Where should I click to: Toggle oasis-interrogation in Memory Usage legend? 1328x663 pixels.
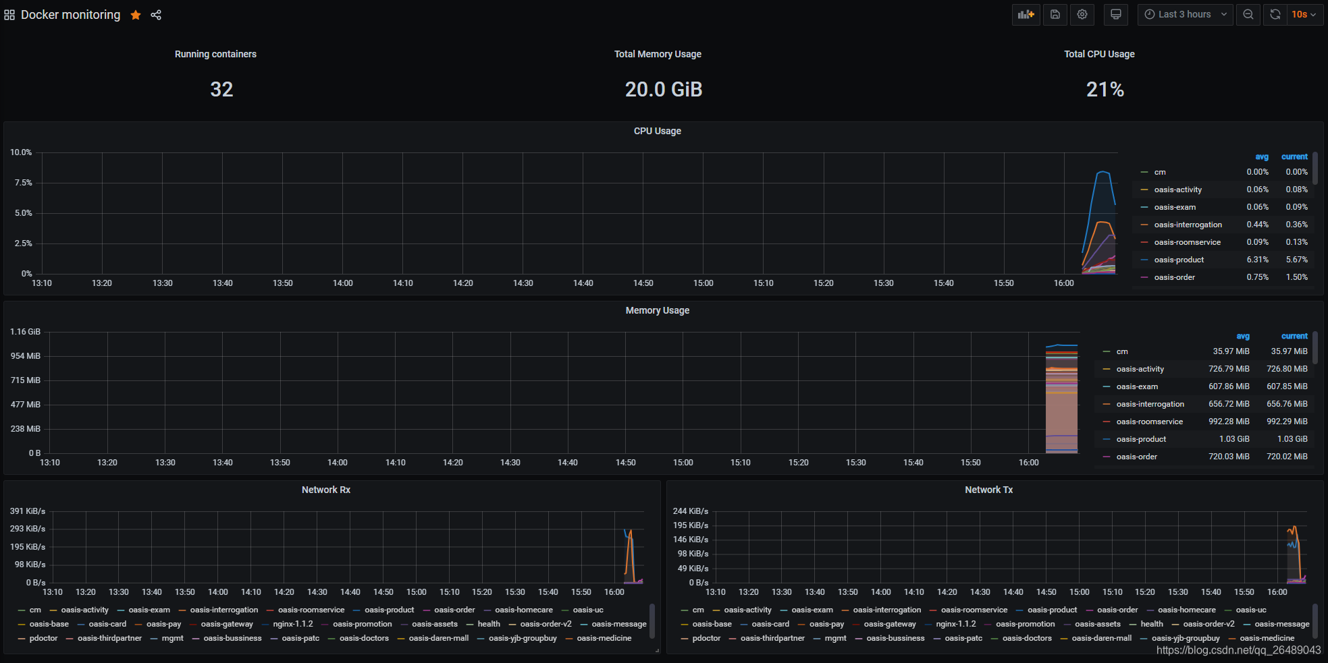[x=1150, y=404]
